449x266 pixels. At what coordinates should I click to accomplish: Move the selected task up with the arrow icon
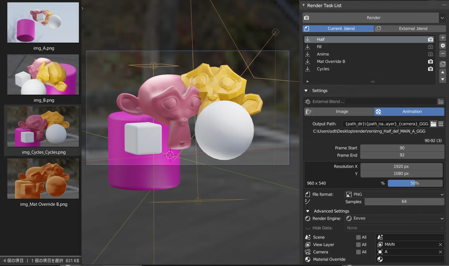coord(443,72)
